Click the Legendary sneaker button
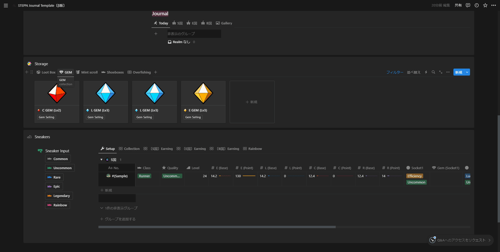Screen dimensions: 500x252 (59, 195)
